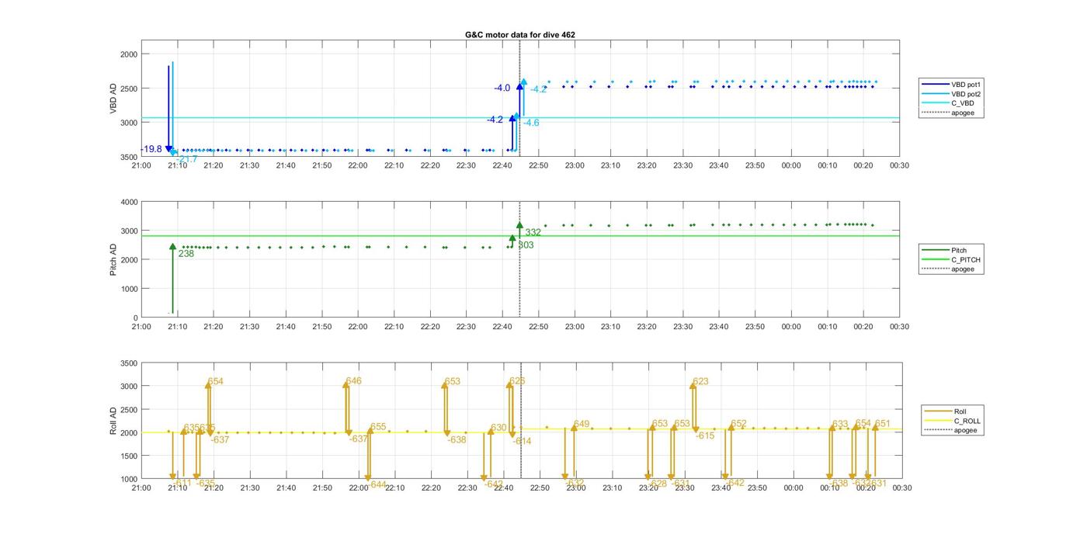Click the '303' pitch data label
This screenshot has height=538, width=1087.
(x=526, y=245)
